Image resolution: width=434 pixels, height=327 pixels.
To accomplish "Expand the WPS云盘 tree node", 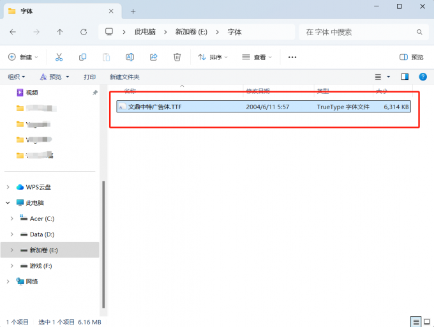I will click(8, 187).
